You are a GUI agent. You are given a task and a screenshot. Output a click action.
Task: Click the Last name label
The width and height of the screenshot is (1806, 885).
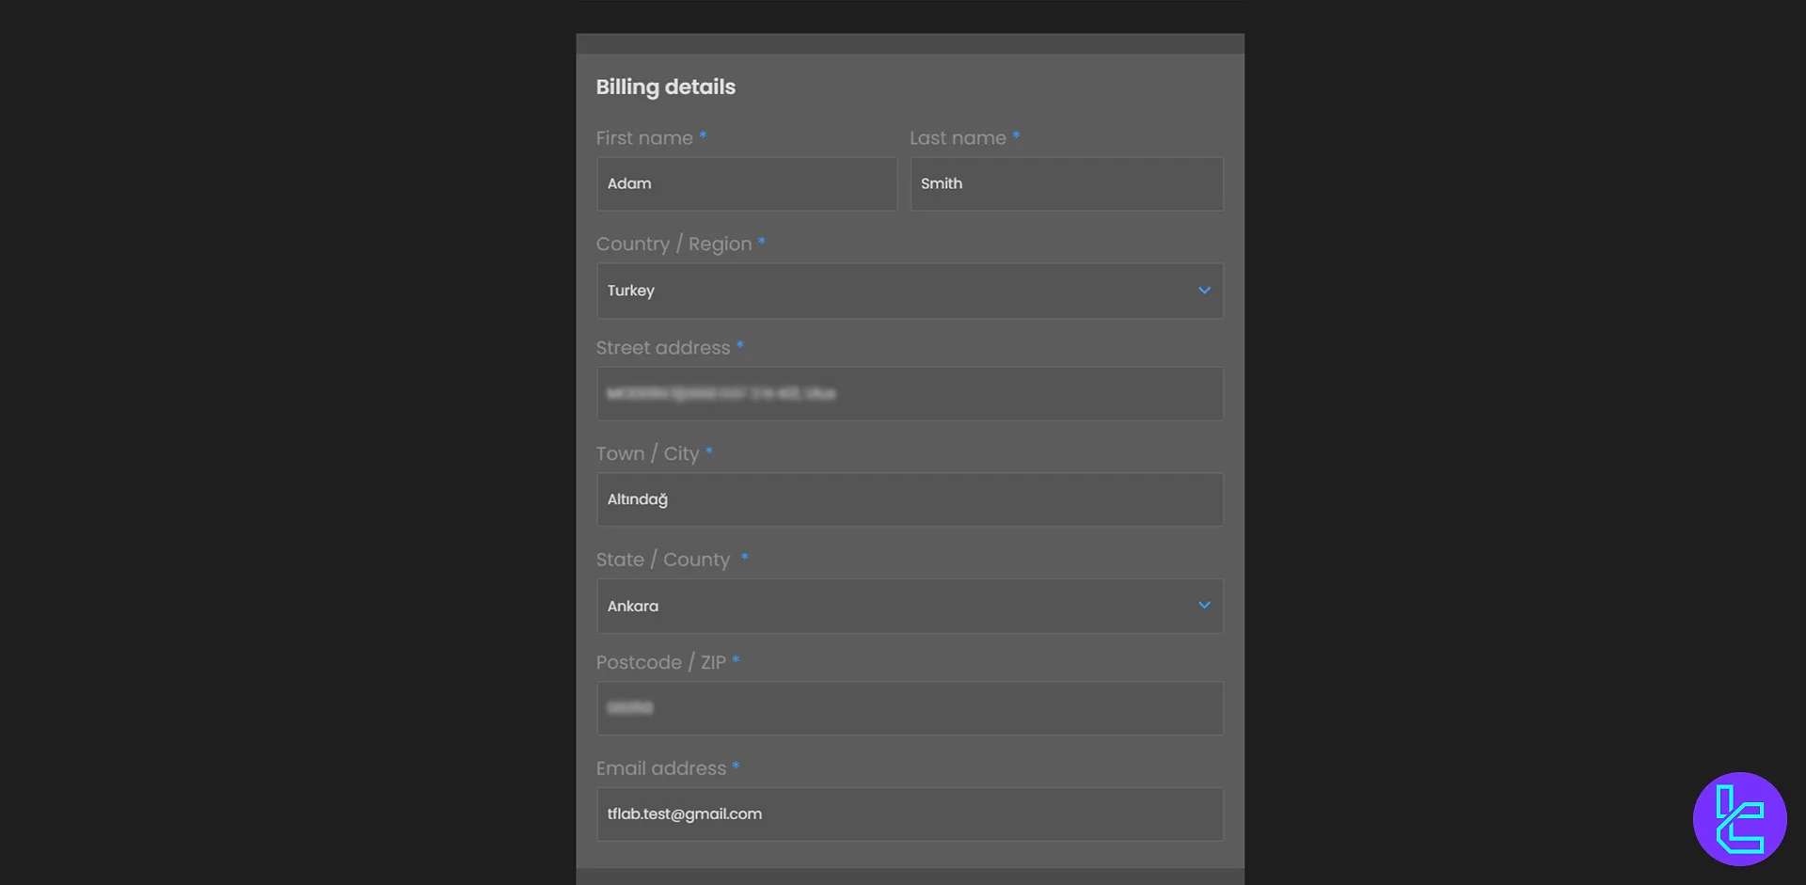[x=958, y=138]
